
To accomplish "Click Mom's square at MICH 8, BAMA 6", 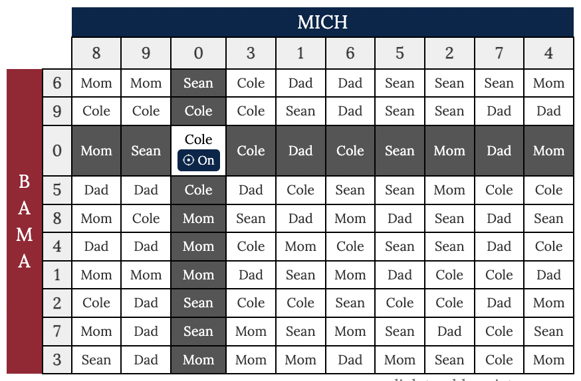I will pyautogui.click(x=96, y=83).
